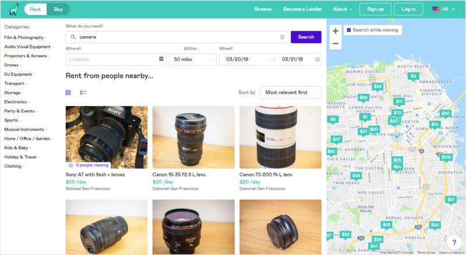Select the $22 map marker near Bernal Heights
The width and height of the screenshot is (466, 255).
click(386, 225)
